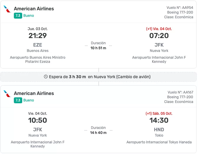Viewport: 198px width, 154px height.
Task: Click the red (+1) Sáb. 05 Oct. date
Action: [x=159, y=114]
